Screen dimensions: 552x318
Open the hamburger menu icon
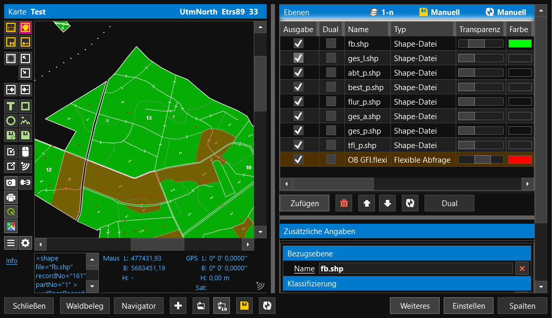click(10, 242)
